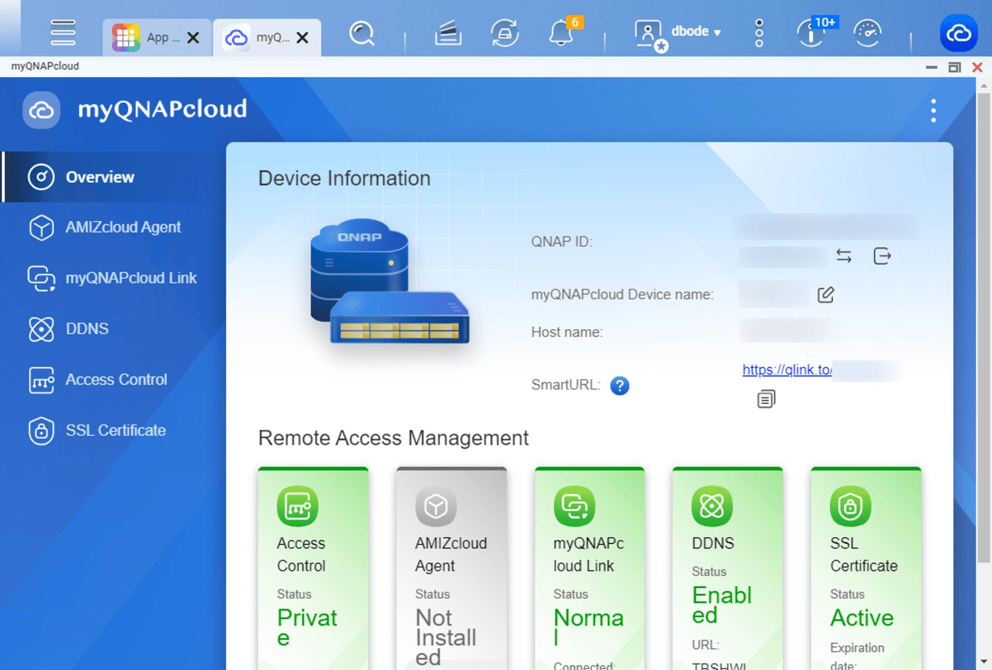Click the Host name label
This screenshot has width=992, height=670.
pos(567,332)
